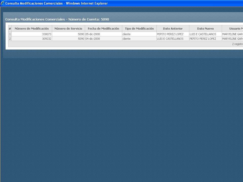
Task: Select the Dato Nuevo column header
Action: click(x=206, y=29)
